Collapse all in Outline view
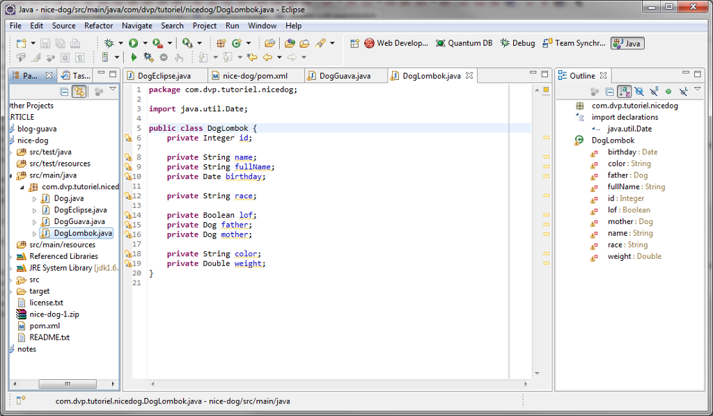713x416 pixels. click(609, 91)
